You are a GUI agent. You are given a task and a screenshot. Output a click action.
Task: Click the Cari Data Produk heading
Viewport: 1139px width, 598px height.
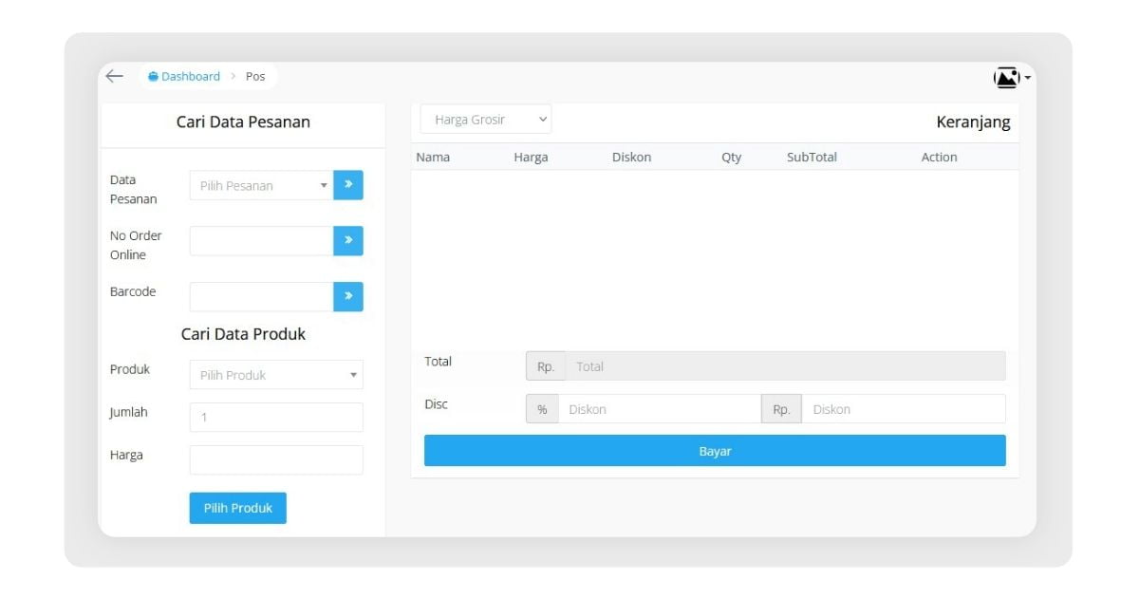[243, 334]
